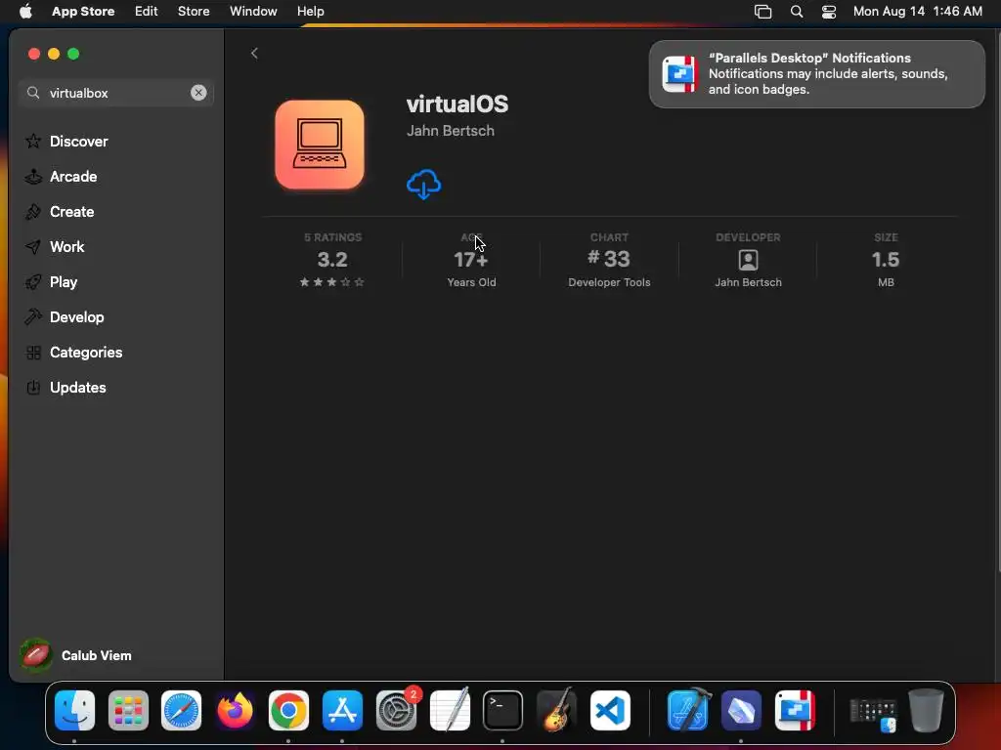Open Spotlight search in menu bar
This screenshot has width=1001, height=750.
797,12
